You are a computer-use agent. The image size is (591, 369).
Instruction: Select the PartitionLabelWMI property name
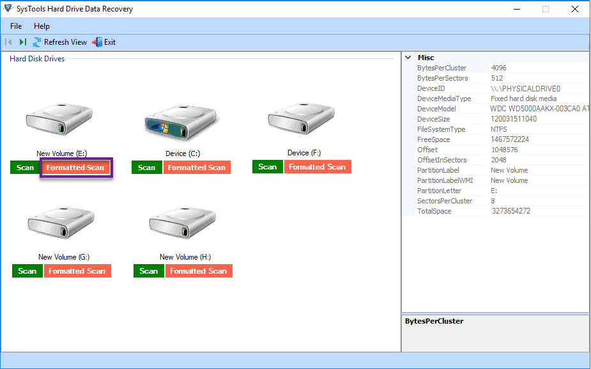tap(445, 180)
